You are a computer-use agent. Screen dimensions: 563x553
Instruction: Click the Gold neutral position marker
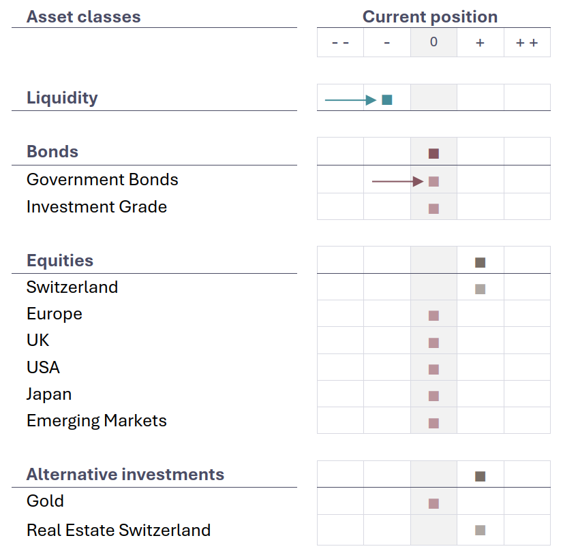pyautogui.click(x=433, y=504)
